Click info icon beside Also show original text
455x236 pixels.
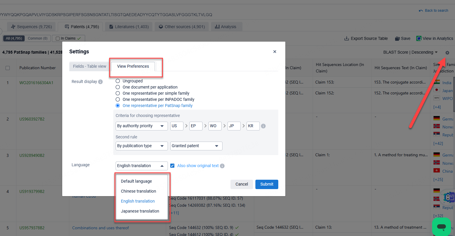(x=222, y=166)
